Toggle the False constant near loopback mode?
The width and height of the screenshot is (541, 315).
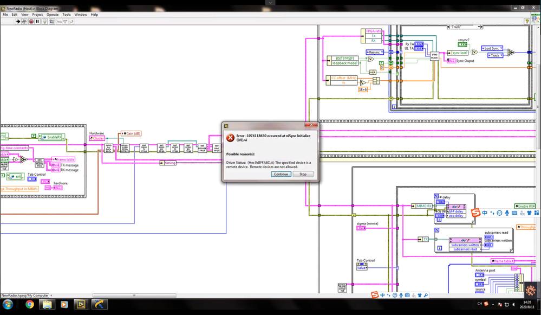coord(381,63)
